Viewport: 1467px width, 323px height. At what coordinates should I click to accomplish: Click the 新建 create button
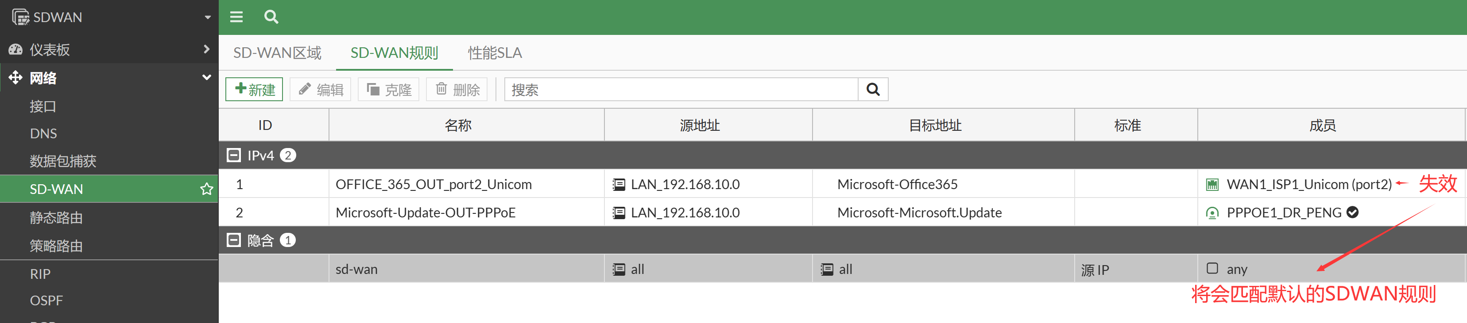254,89
